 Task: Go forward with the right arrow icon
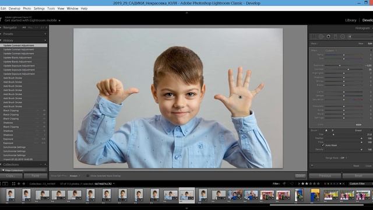coord(23,184)
